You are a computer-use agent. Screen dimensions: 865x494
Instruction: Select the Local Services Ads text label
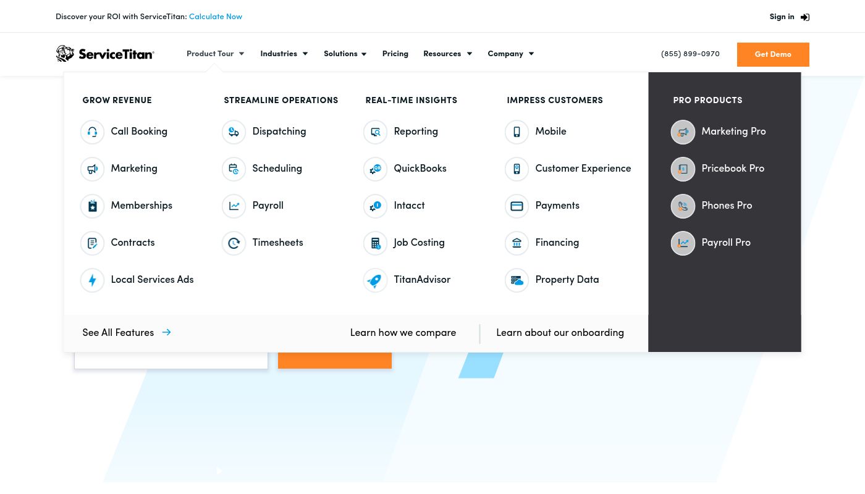coord(152,280)
